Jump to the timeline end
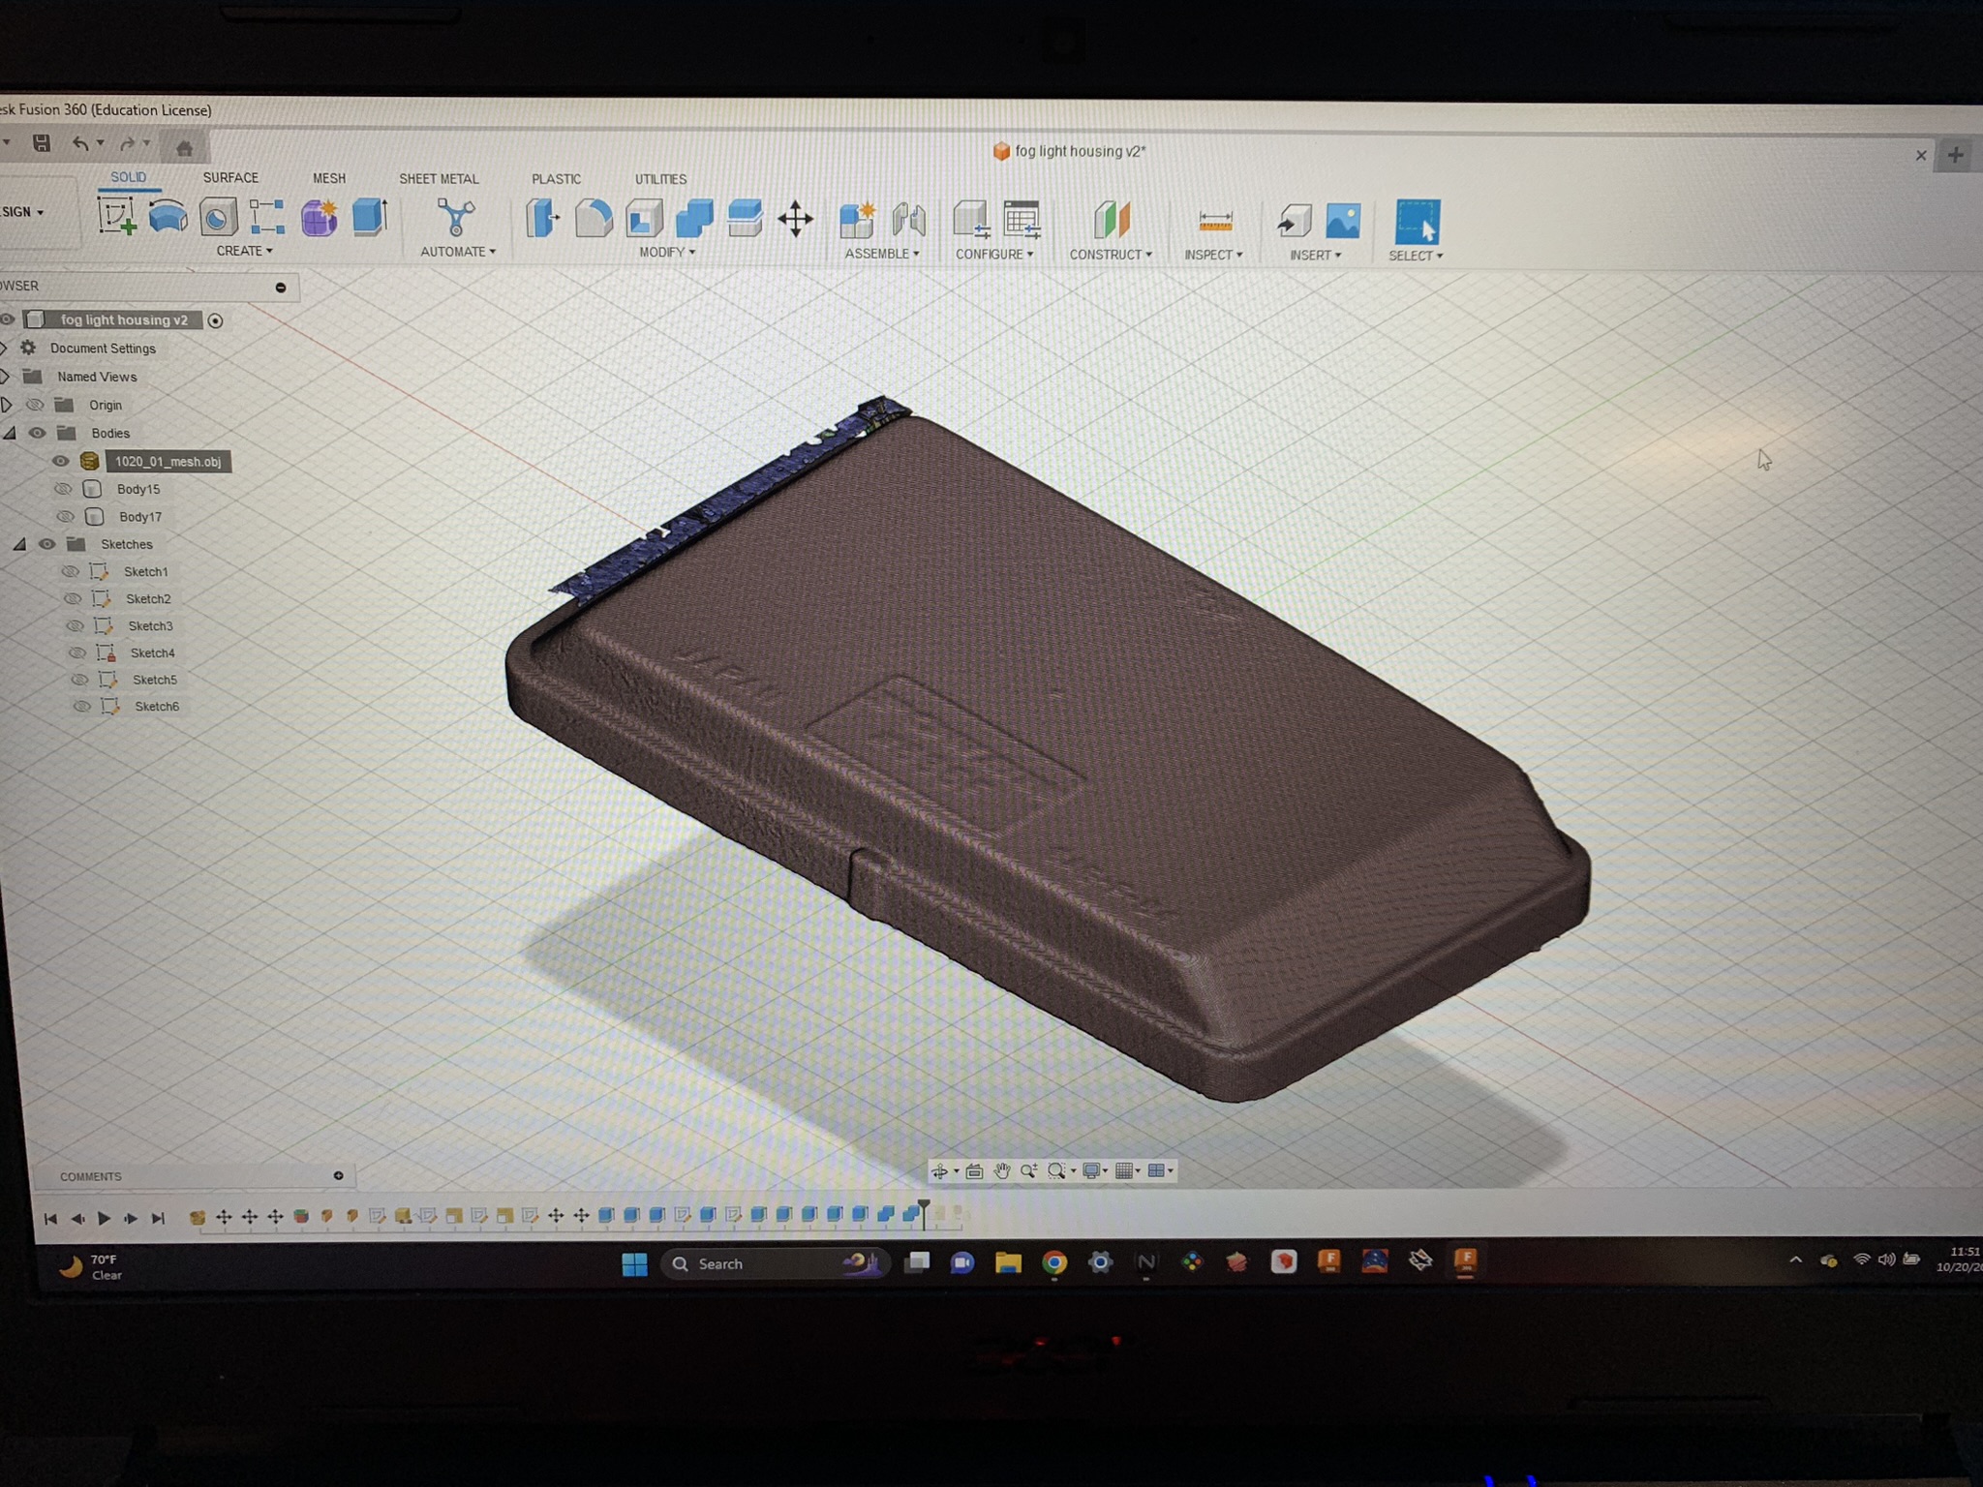 (159, 1218)
